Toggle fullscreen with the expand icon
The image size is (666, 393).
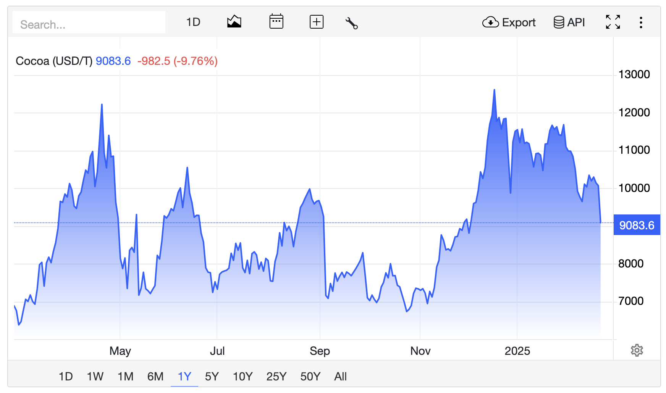(x=613, y=22)
